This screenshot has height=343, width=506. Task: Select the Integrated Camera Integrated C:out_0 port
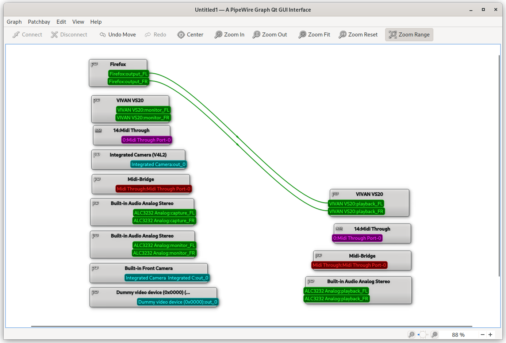pyautogui.click(x=167, y=278)
